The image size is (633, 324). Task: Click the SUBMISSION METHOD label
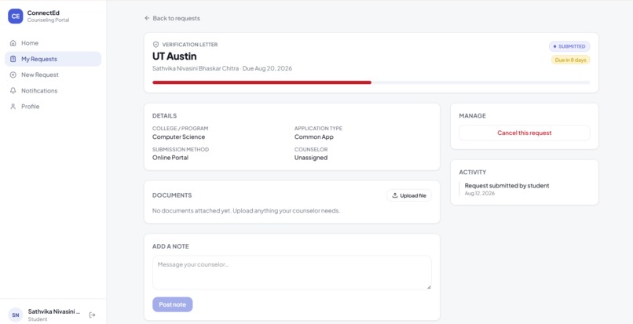tap(181, 149)
